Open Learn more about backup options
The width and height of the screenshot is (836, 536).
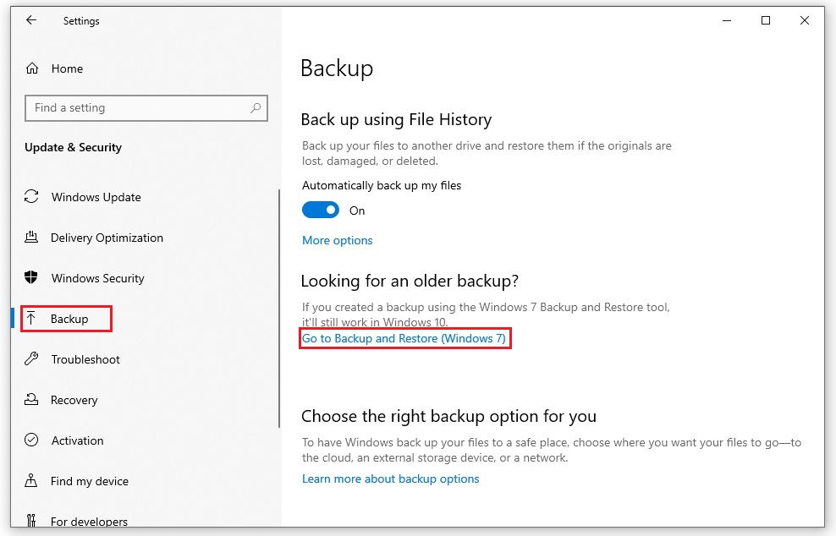click(x=390, y=479)
